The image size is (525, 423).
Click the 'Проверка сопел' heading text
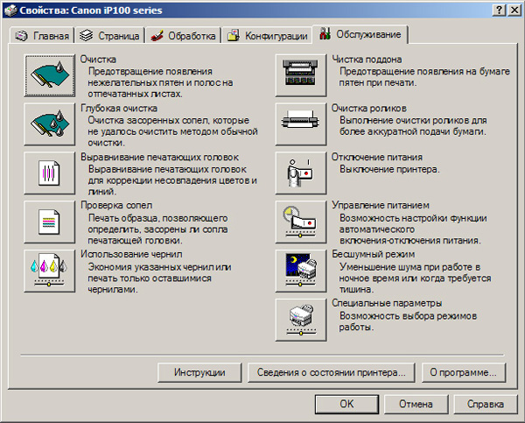click(x=116, y=205)
